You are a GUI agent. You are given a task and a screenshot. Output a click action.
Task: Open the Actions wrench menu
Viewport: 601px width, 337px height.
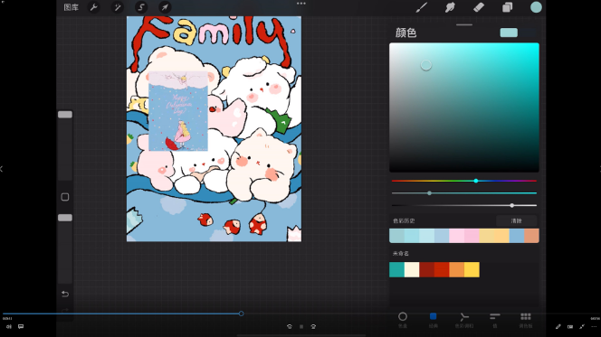(x=93, y=7)
